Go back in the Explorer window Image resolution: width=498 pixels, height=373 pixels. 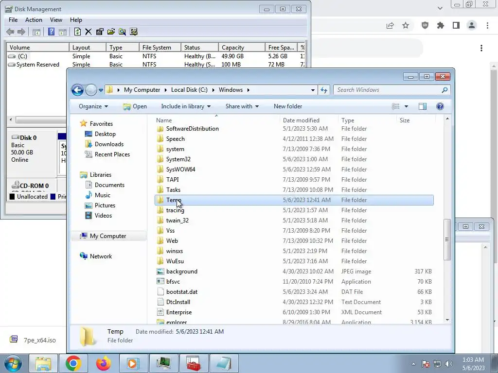click(x=77, y=90)
